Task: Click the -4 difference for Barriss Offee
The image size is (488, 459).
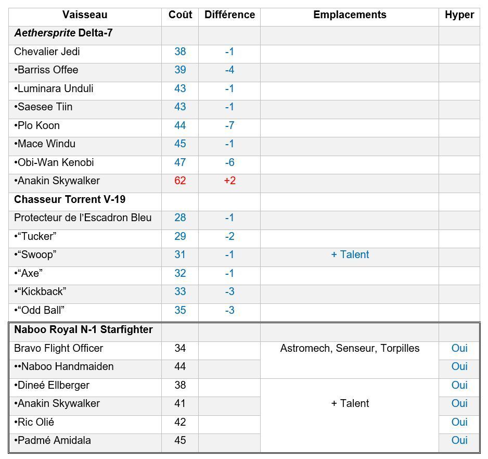Action: (x=229, y=70)
